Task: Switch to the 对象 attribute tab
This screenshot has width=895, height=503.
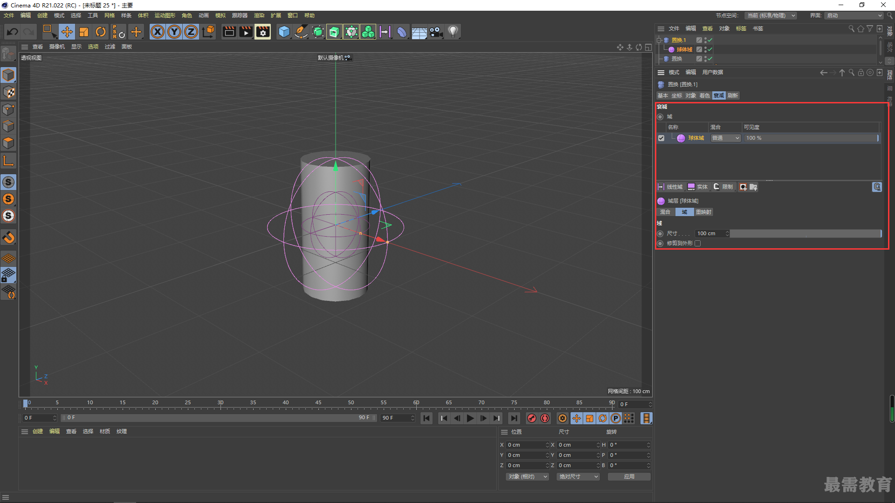Action: (x=691, y=96)
